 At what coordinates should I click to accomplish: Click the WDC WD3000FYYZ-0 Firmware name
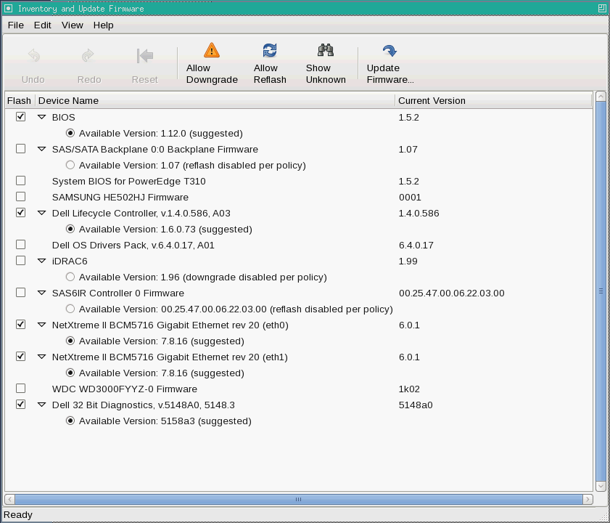point(125,389)
